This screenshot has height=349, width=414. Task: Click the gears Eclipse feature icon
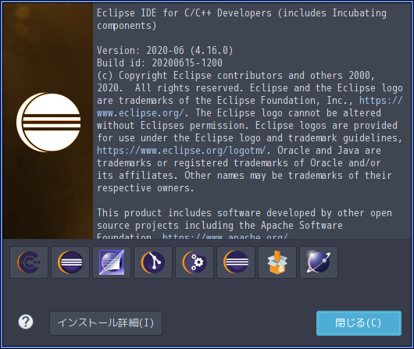(195, 262)
